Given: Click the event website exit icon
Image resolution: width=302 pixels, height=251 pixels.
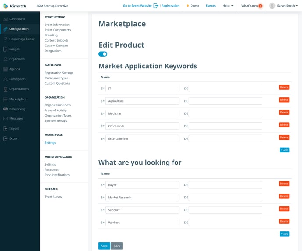Looking at the screenshot, I should point(156,6).
